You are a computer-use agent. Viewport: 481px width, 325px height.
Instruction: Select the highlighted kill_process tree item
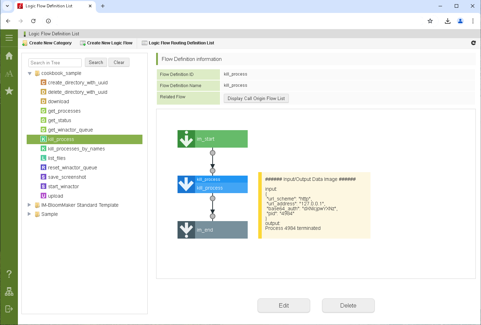pyautogui.click(x=85, y=139)
